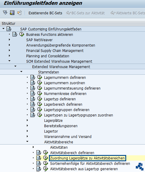The image size is (145, 172).
Task: Execute activity icon for Lagertypgruppen definieren
Action: pos(40,110)
